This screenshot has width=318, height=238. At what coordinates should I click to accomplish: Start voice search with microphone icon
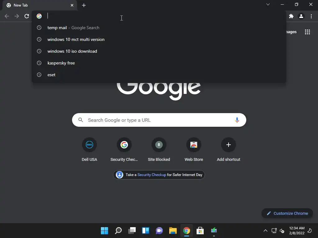pos(237,120)
